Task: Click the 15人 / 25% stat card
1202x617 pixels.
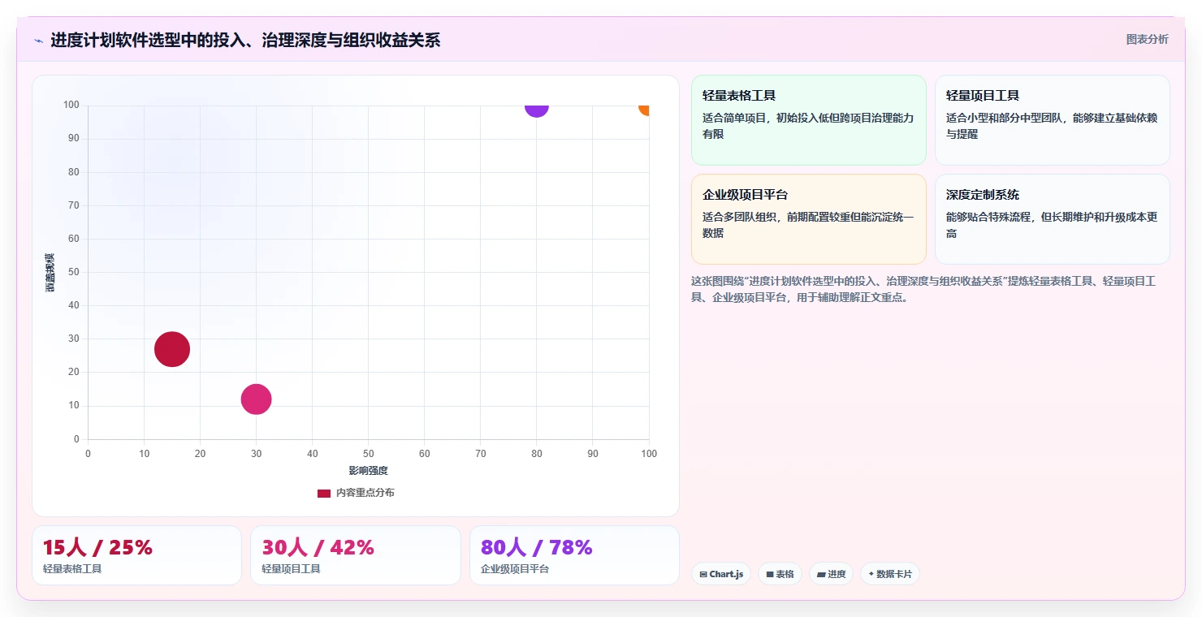Action: [136, 555]
